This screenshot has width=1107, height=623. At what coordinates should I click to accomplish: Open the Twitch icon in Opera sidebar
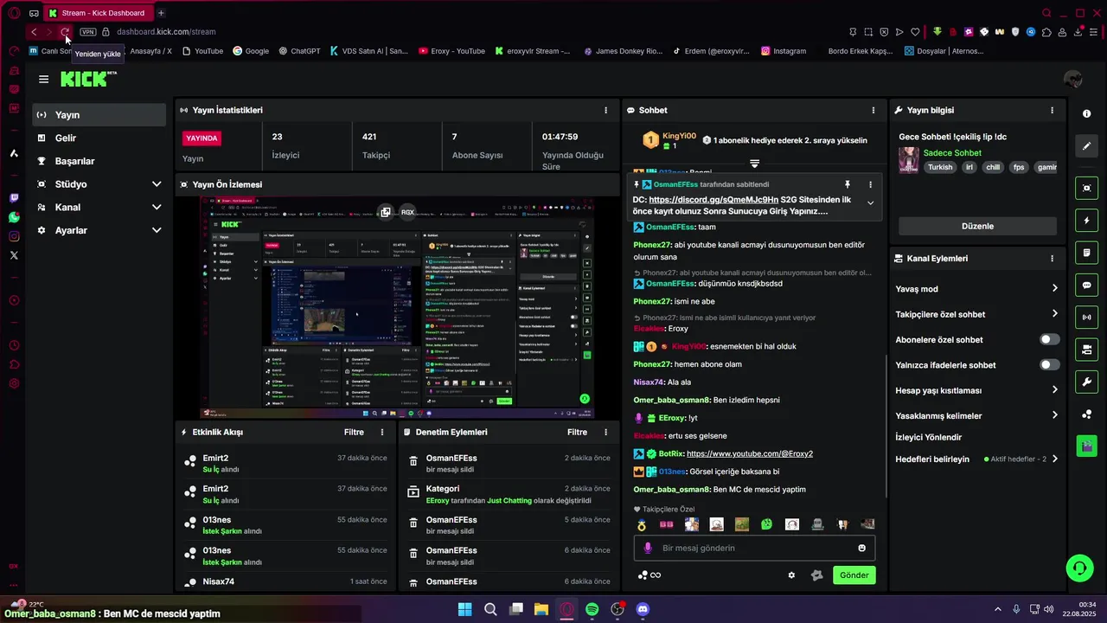(x=14, y=198)
